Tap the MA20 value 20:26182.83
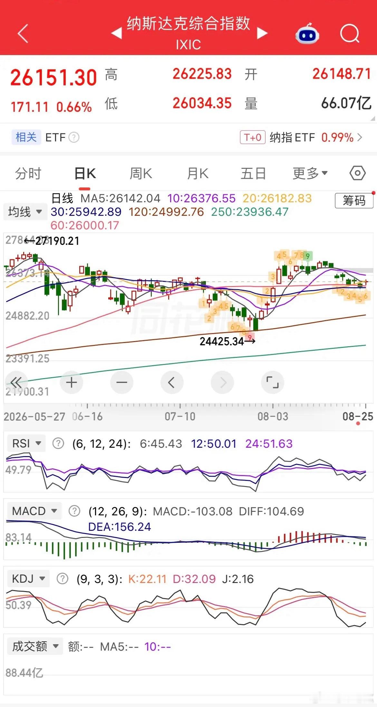377x707 pixels. coord(277,198)
